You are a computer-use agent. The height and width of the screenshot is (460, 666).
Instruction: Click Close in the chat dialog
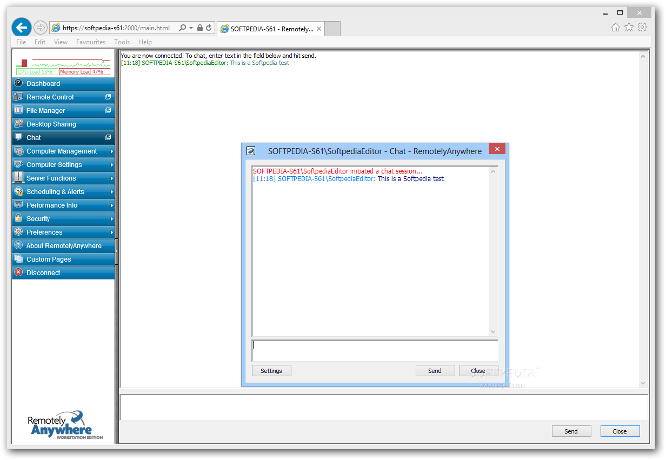[478, 371]
